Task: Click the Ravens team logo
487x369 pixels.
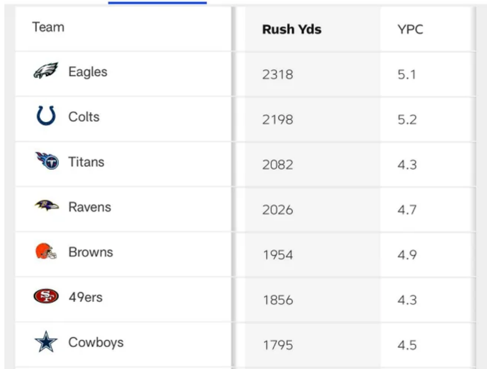Action: coord(47,206)
